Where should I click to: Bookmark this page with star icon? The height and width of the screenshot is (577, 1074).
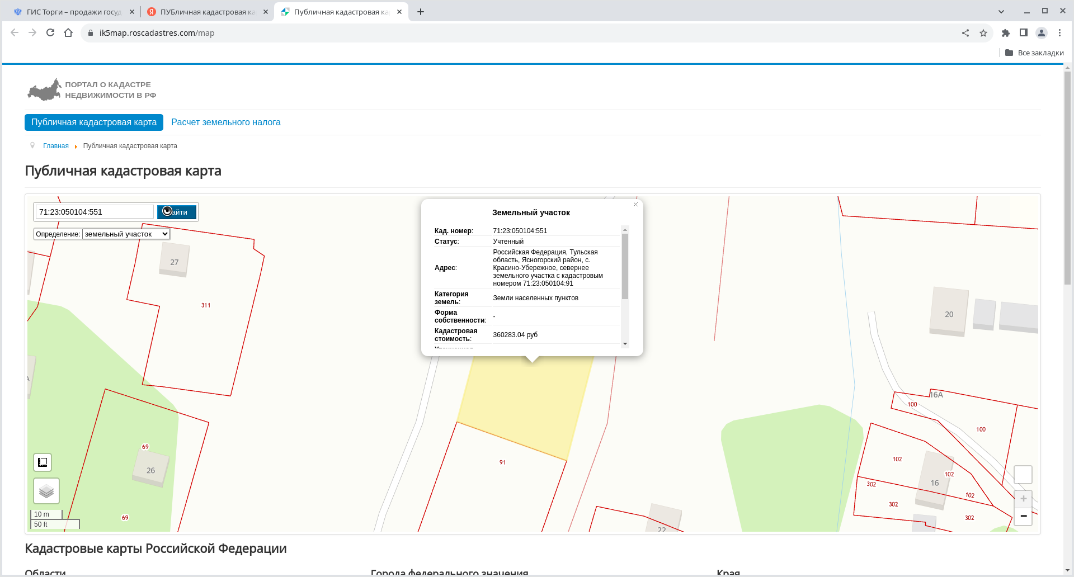pos(983,33)
